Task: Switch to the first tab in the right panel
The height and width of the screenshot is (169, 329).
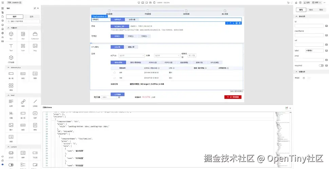Action: click(301, 10)
